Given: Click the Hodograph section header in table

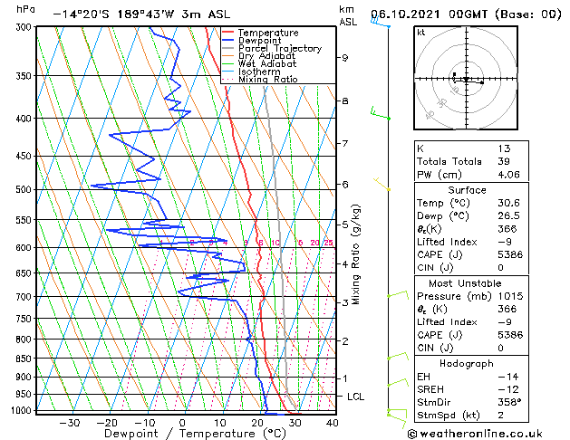Looking at the screenshot, I should click(x=466, y=363).
